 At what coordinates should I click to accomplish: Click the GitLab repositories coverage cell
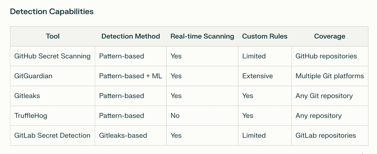coord(325,136)
